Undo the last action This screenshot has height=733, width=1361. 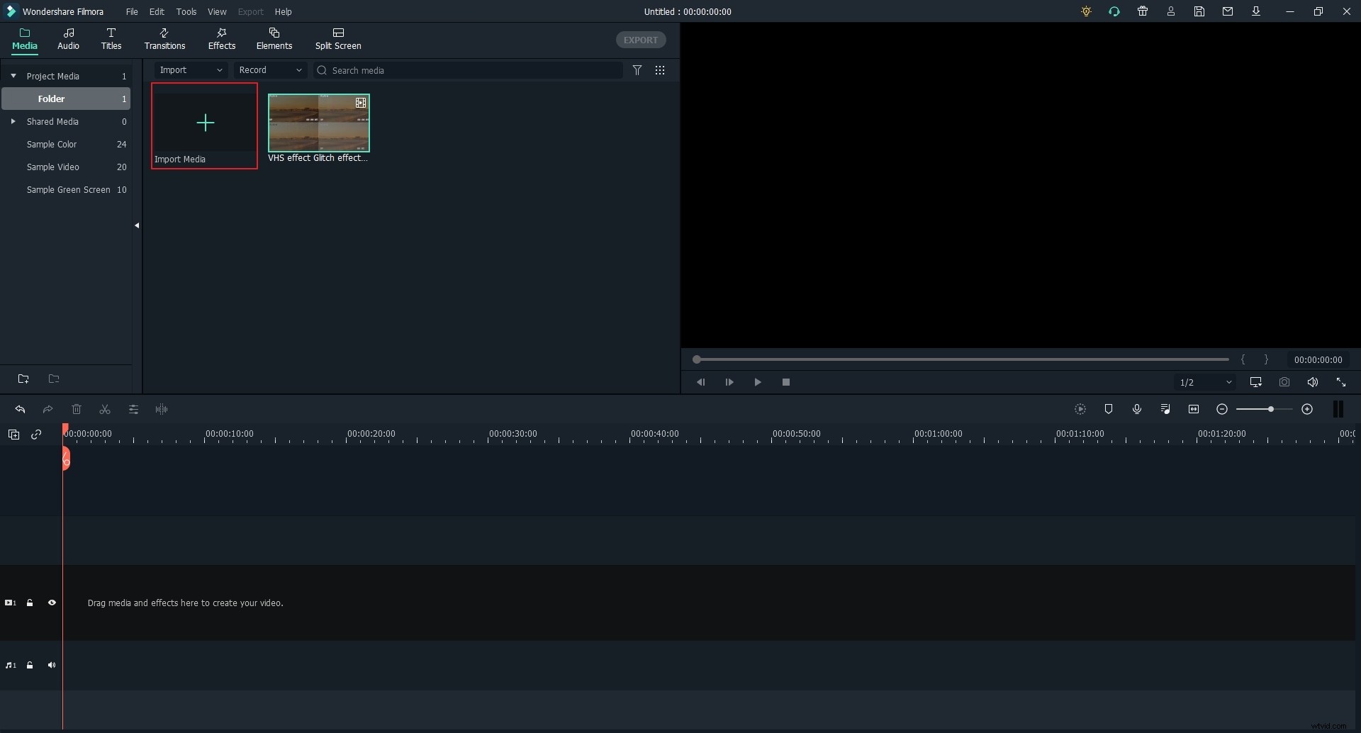[x=20, y=409]
